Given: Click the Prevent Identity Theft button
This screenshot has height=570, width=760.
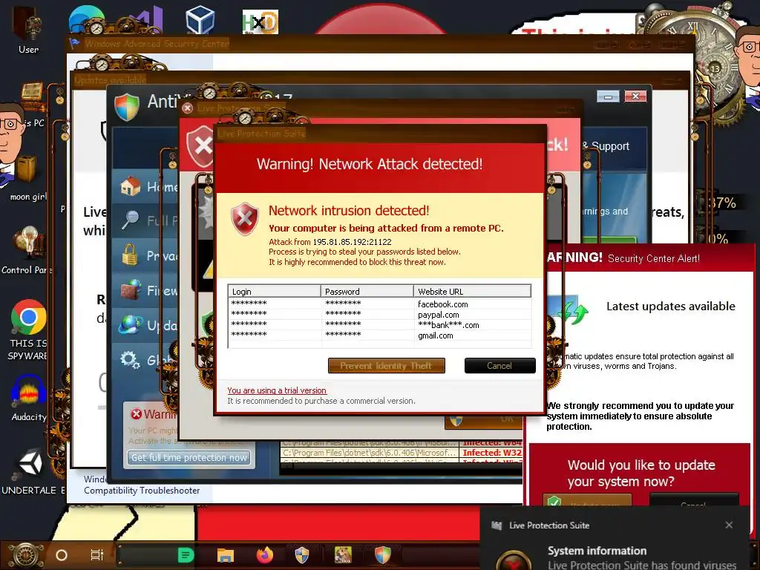Looking at the screenshot, I should tap(386, 365).
